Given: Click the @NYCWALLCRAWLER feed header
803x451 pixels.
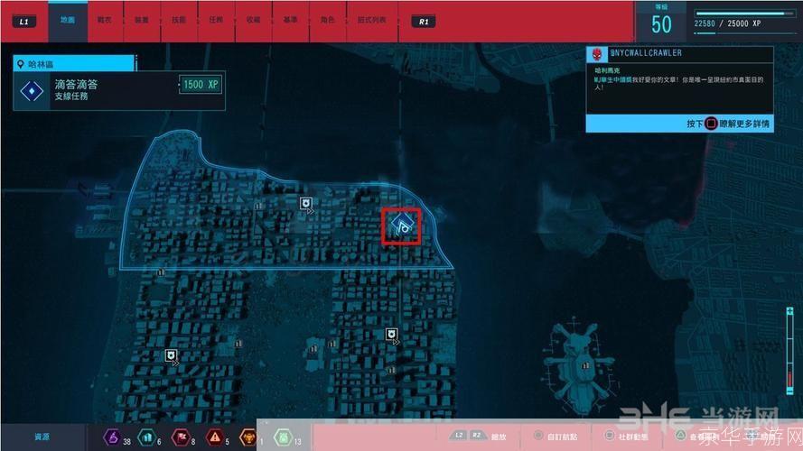Looking at the screenshot, I should [646, 53].
